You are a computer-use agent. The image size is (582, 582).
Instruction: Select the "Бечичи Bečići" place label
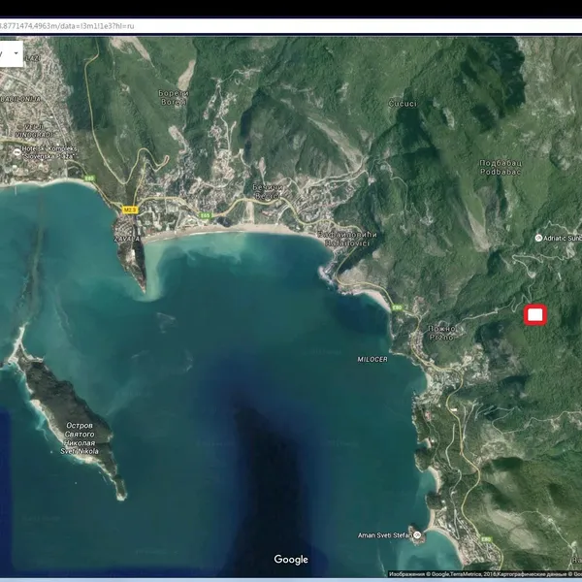tap(268, 191)
